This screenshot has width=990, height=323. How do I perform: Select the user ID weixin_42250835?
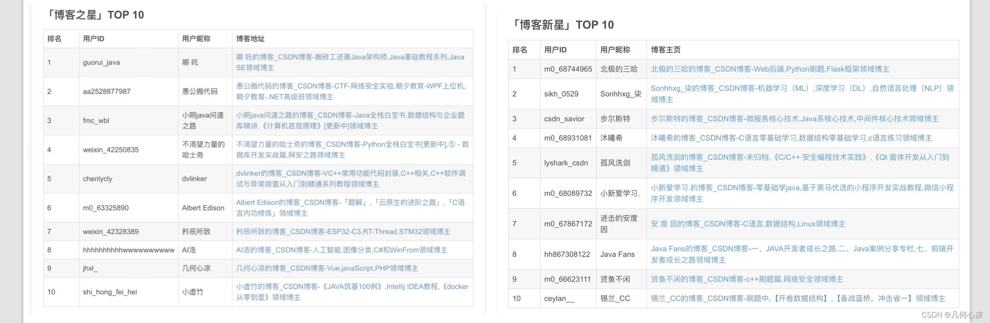pyautogui.click(x=111, y=150)
